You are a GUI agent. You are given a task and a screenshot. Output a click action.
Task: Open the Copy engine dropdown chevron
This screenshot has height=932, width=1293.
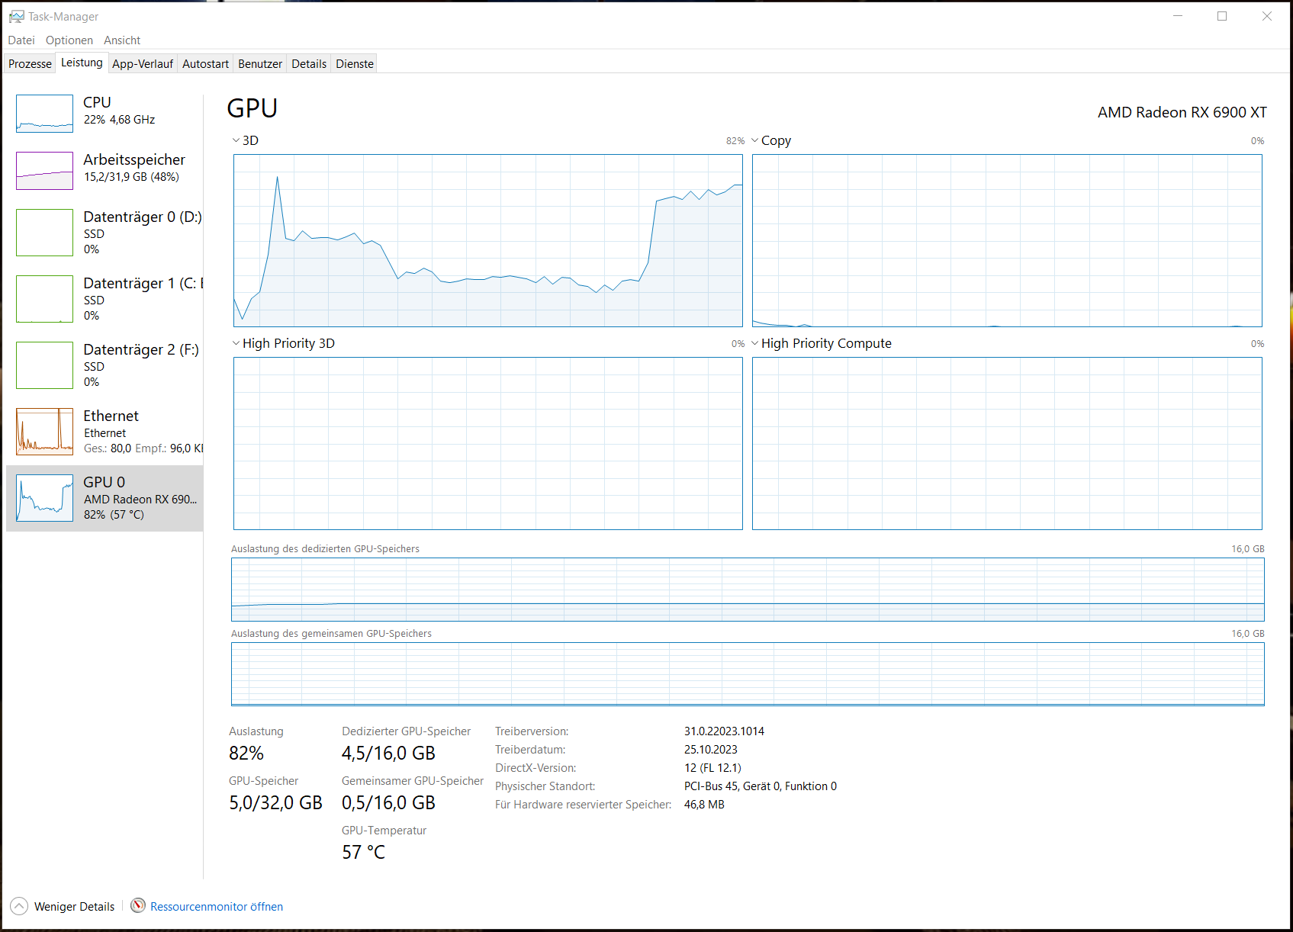pyautogui.click(x=755, y=140)
